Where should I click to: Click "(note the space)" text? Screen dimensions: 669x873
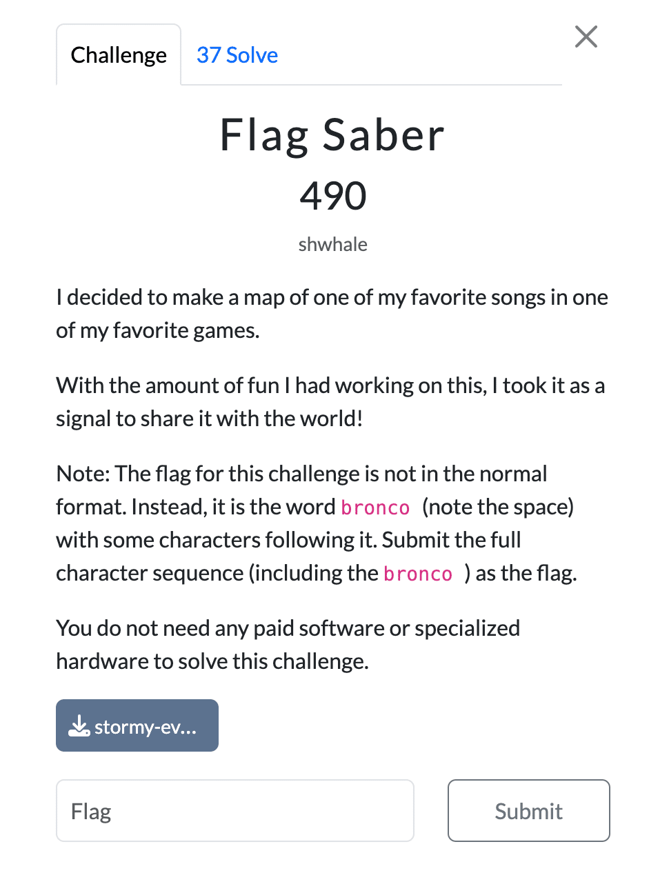point(498,507)
